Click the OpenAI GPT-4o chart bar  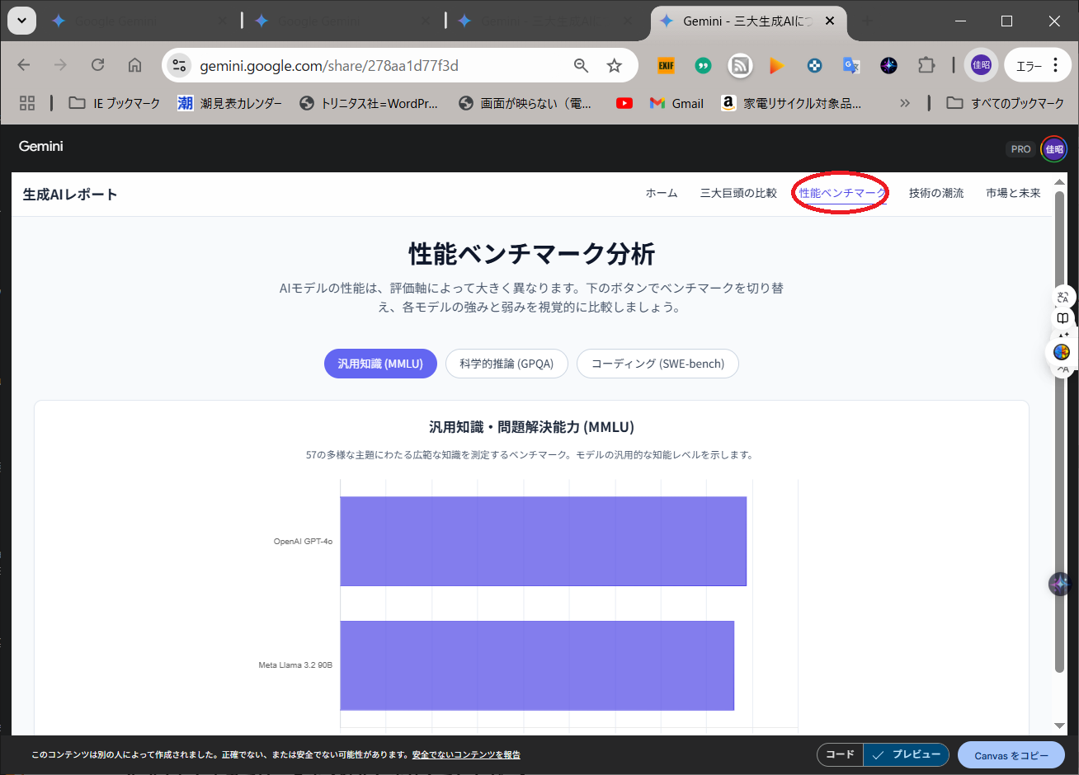click(543, 541)
